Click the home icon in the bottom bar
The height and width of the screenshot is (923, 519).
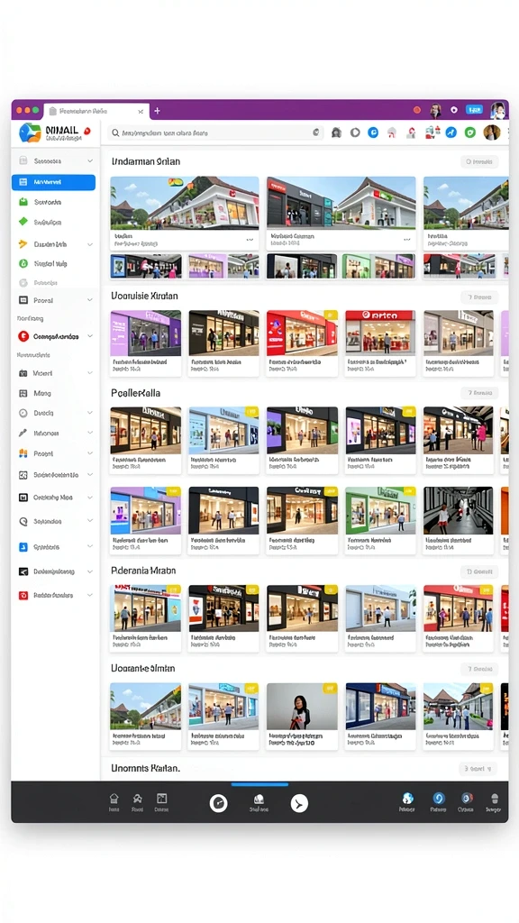[x=114, y=799]
